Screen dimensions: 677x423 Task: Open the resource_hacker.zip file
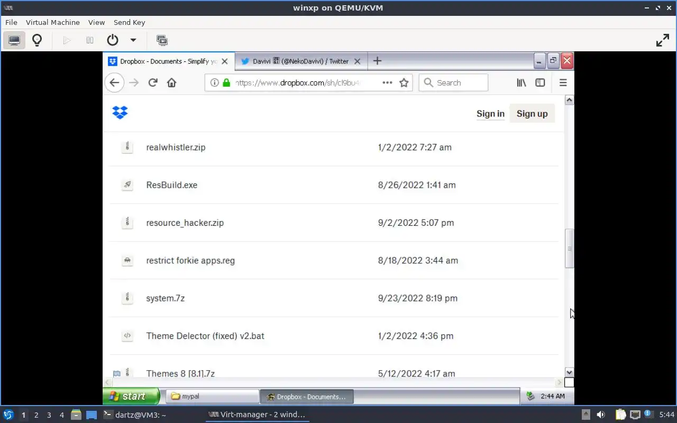(x=185, y=223)
